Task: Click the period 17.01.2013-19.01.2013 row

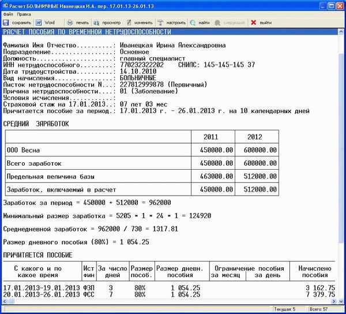Action: point(42,288)
